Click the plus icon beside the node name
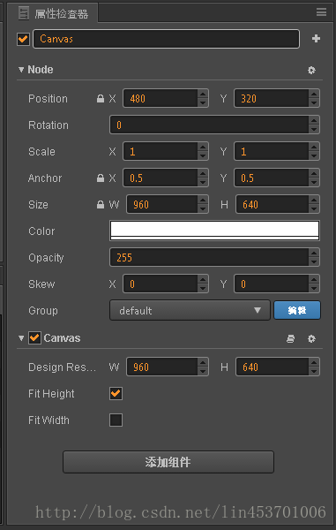This screenshot has height=530, width=336. [316, 39]
